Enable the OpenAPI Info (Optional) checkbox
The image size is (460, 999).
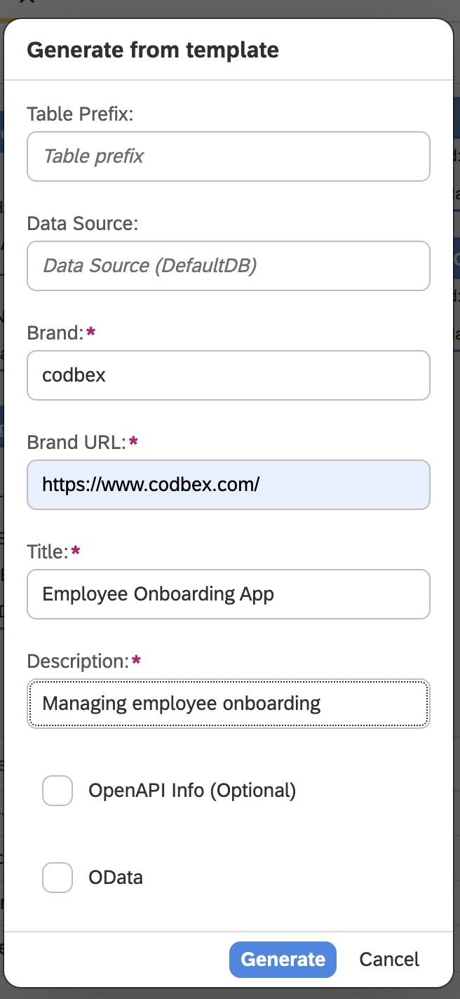tap(57, 791)
